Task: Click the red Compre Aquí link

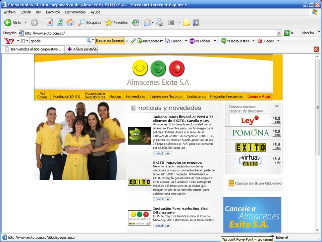Action: (259, 96)
